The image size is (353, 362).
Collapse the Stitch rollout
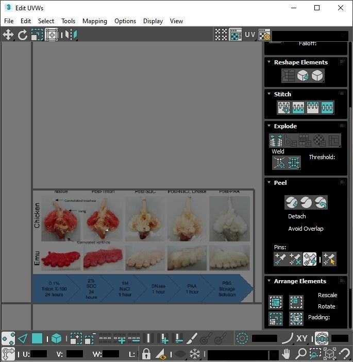(x=269, y=94)
